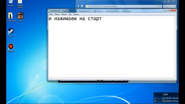Click Notepad horizontal scrollbar right arrow
Screen dimensions: 185x104
pos(173,78)
